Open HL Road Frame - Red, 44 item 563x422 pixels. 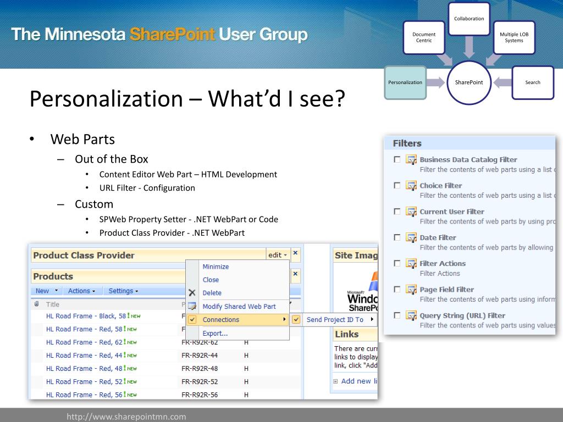(84, 356)
